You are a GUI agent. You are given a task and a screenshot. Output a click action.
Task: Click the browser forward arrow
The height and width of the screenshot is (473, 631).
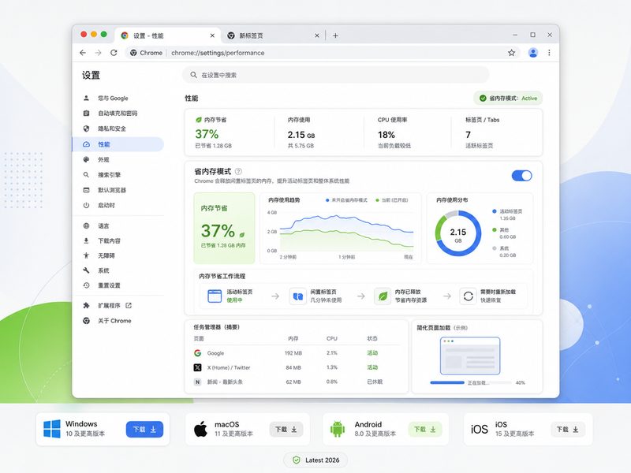click(x=98, y=53)
